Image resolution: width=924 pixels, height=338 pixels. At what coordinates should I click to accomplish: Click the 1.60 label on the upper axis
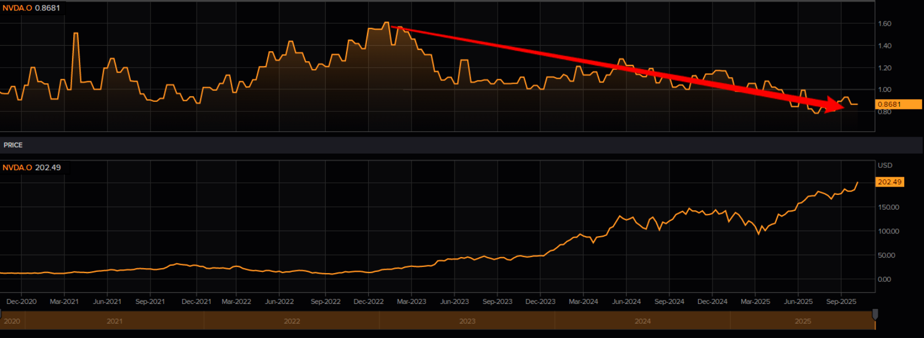(884, 24)
